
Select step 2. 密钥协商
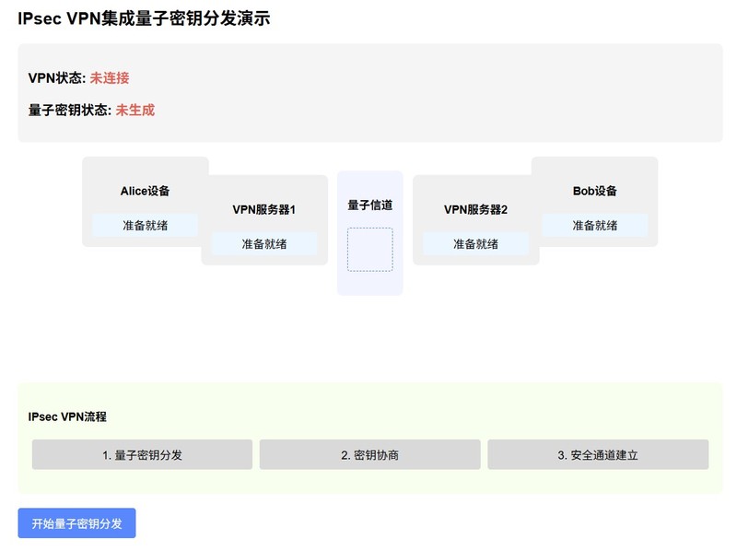370,454
